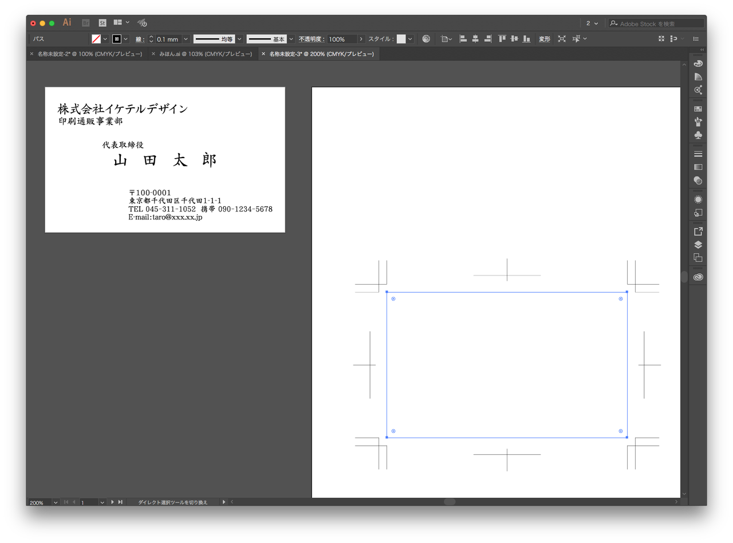The height and width of the screenshot is (543, 733).
Task: Click the four-square icon in control bar
Action: coord(661,39)
